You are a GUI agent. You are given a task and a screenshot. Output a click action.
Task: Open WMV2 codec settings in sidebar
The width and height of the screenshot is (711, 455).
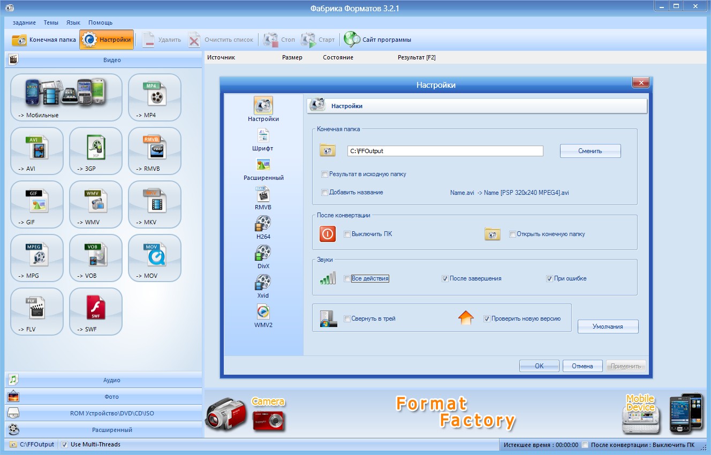point(263,316)
